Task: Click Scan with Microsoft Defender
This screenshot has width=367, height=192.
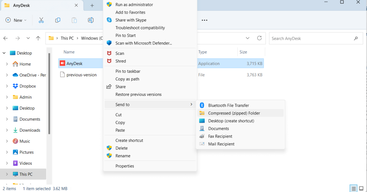Action: pyautogui.click(x=143, y=43)
